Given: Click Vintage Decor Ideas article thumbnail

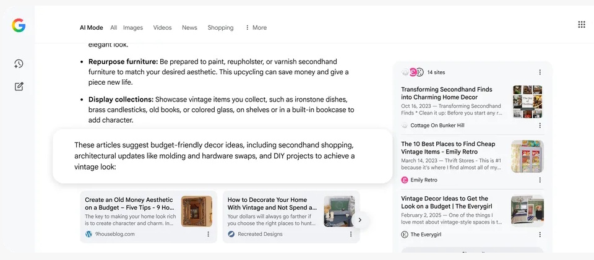Looking at the screenshot, I should pyautogui.click(x=527, y=211).
